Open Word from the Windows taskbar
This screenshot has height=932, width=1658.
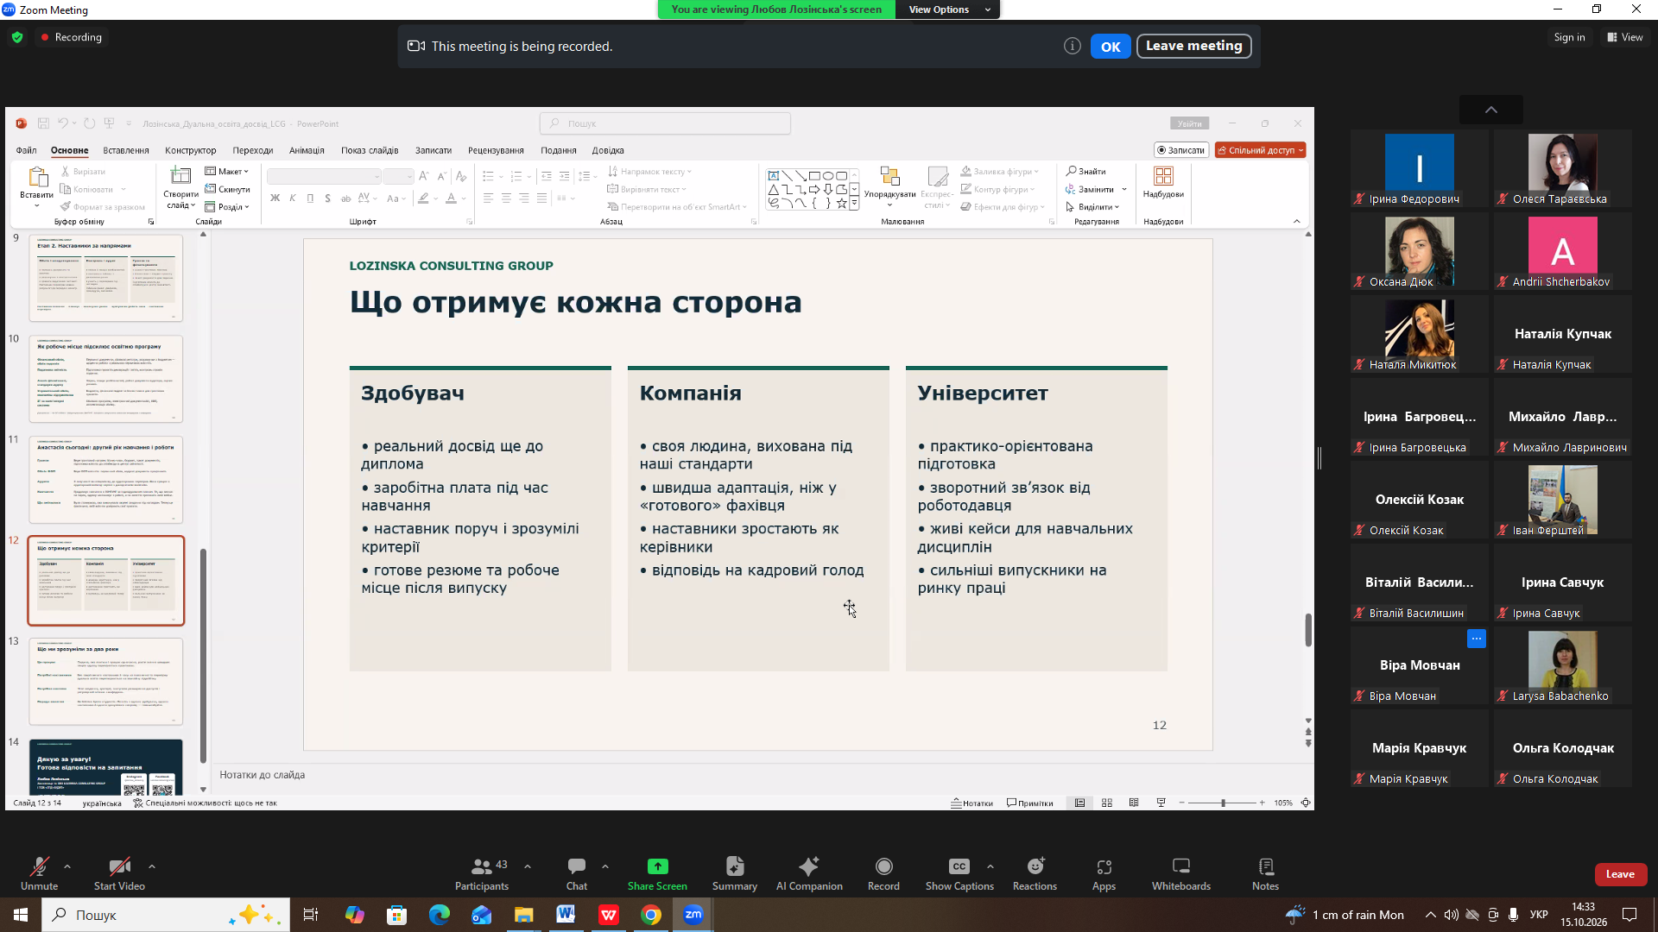click(566, 915)
